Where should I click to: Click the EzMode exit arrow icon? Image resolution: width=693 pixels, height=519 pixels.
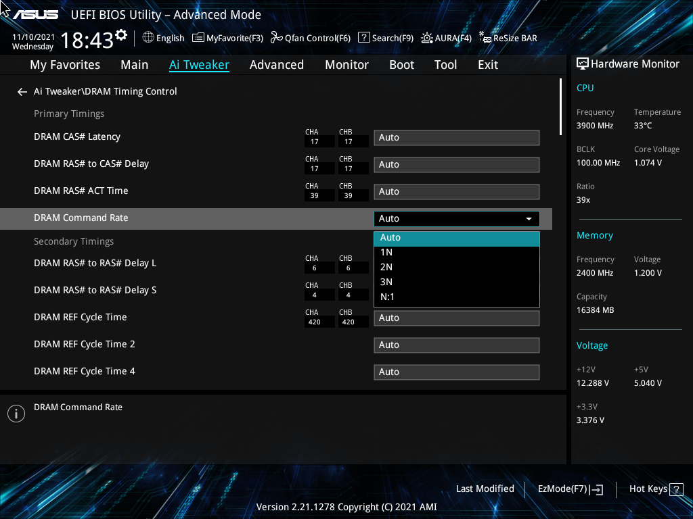tap(596, 489)
